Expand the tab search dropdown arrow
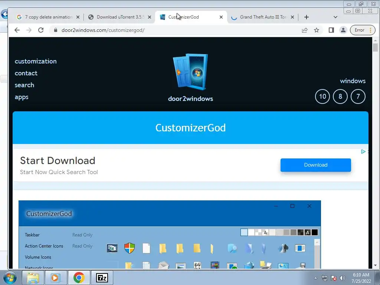 pos(335,17)
